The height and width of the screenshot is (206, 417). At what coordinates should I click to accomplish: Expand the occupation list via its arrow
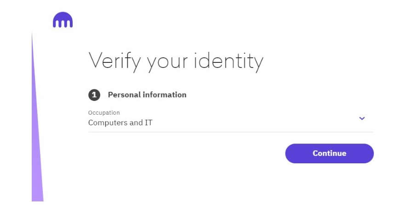tap(362, 118)
